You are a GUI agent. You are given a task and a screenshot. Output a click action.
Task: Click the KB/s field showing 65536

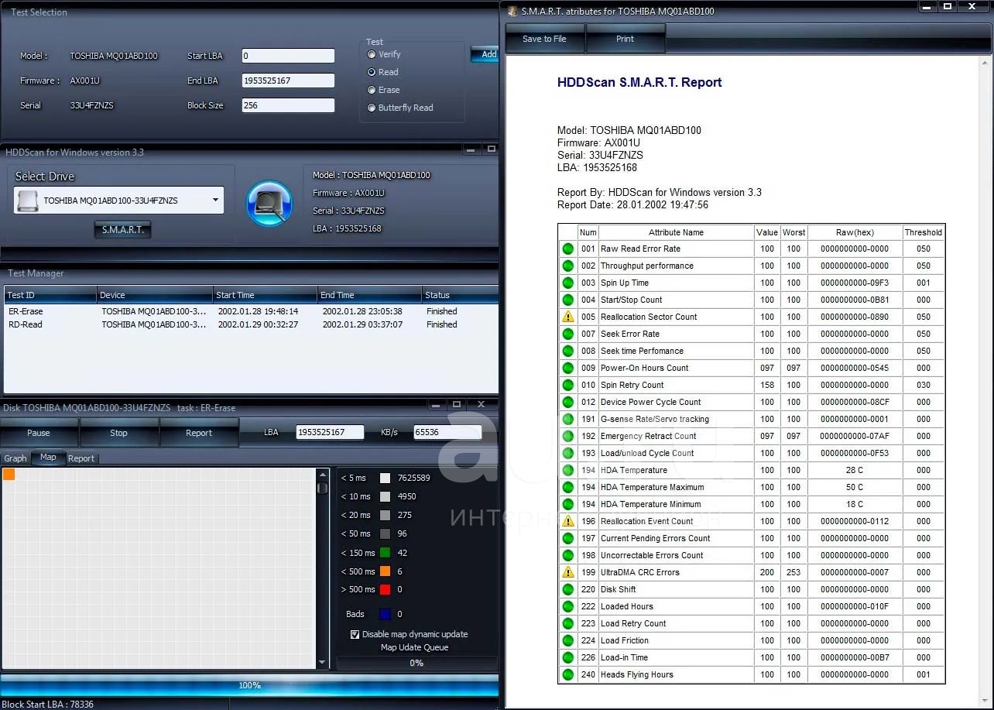coord(447,432)
